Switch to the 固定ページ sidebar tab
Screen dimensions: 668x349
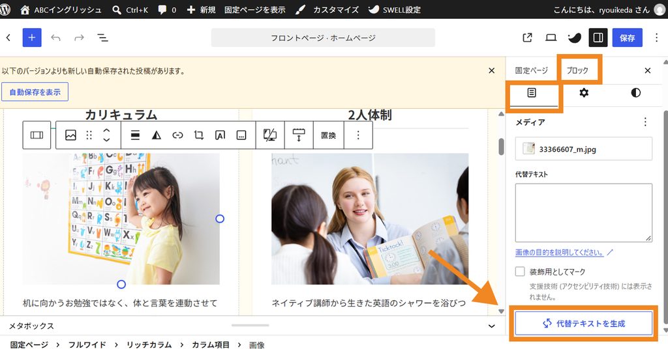pyautogui.click(x=531, y=70)
